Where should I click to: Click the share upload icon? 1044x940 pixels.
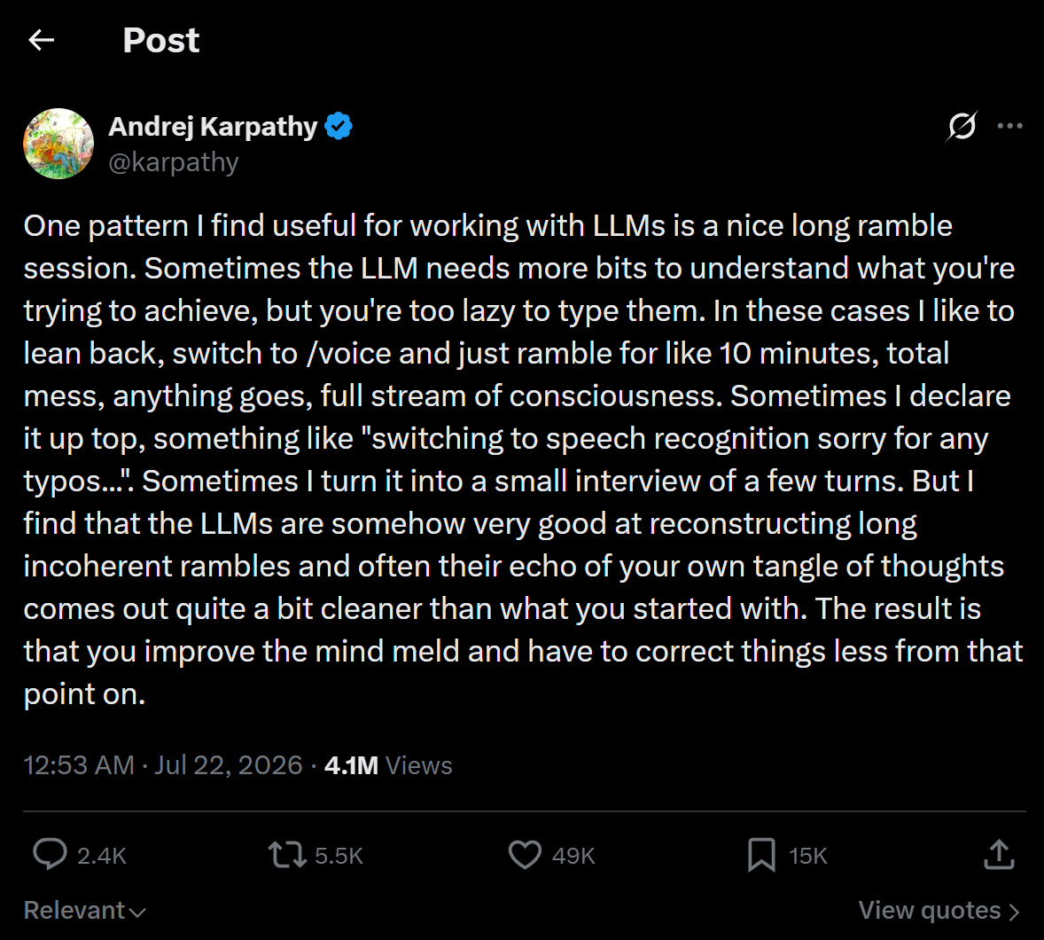coord(999,855)
